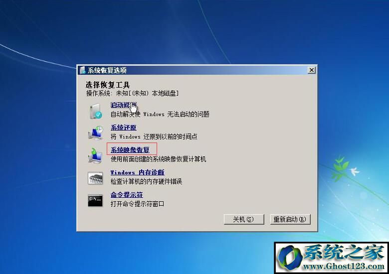Click the Startup Repair icon with checkmark
The width and height of the screenshot is (389, 274).
point(95,111)
